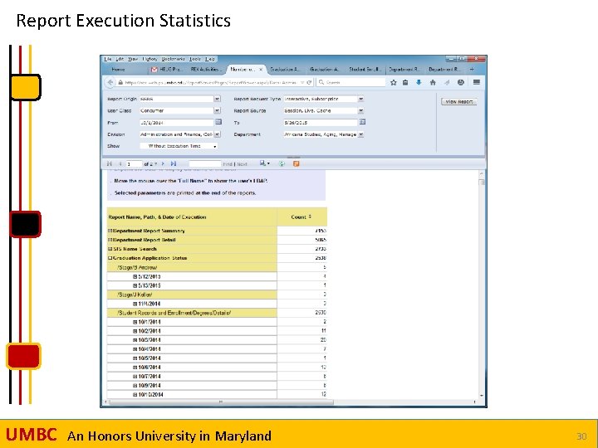Click the report's vertical scrollbar thumb
598x448 pixels.
tap(482, 182)
